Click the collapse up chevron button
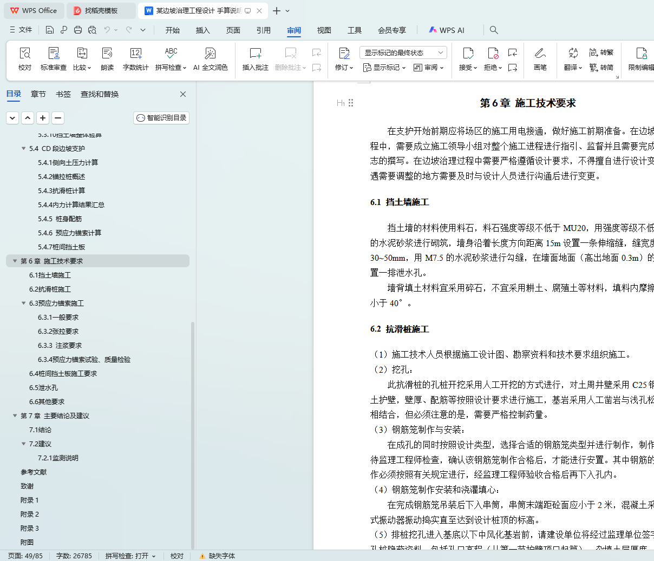 point(28,118)
